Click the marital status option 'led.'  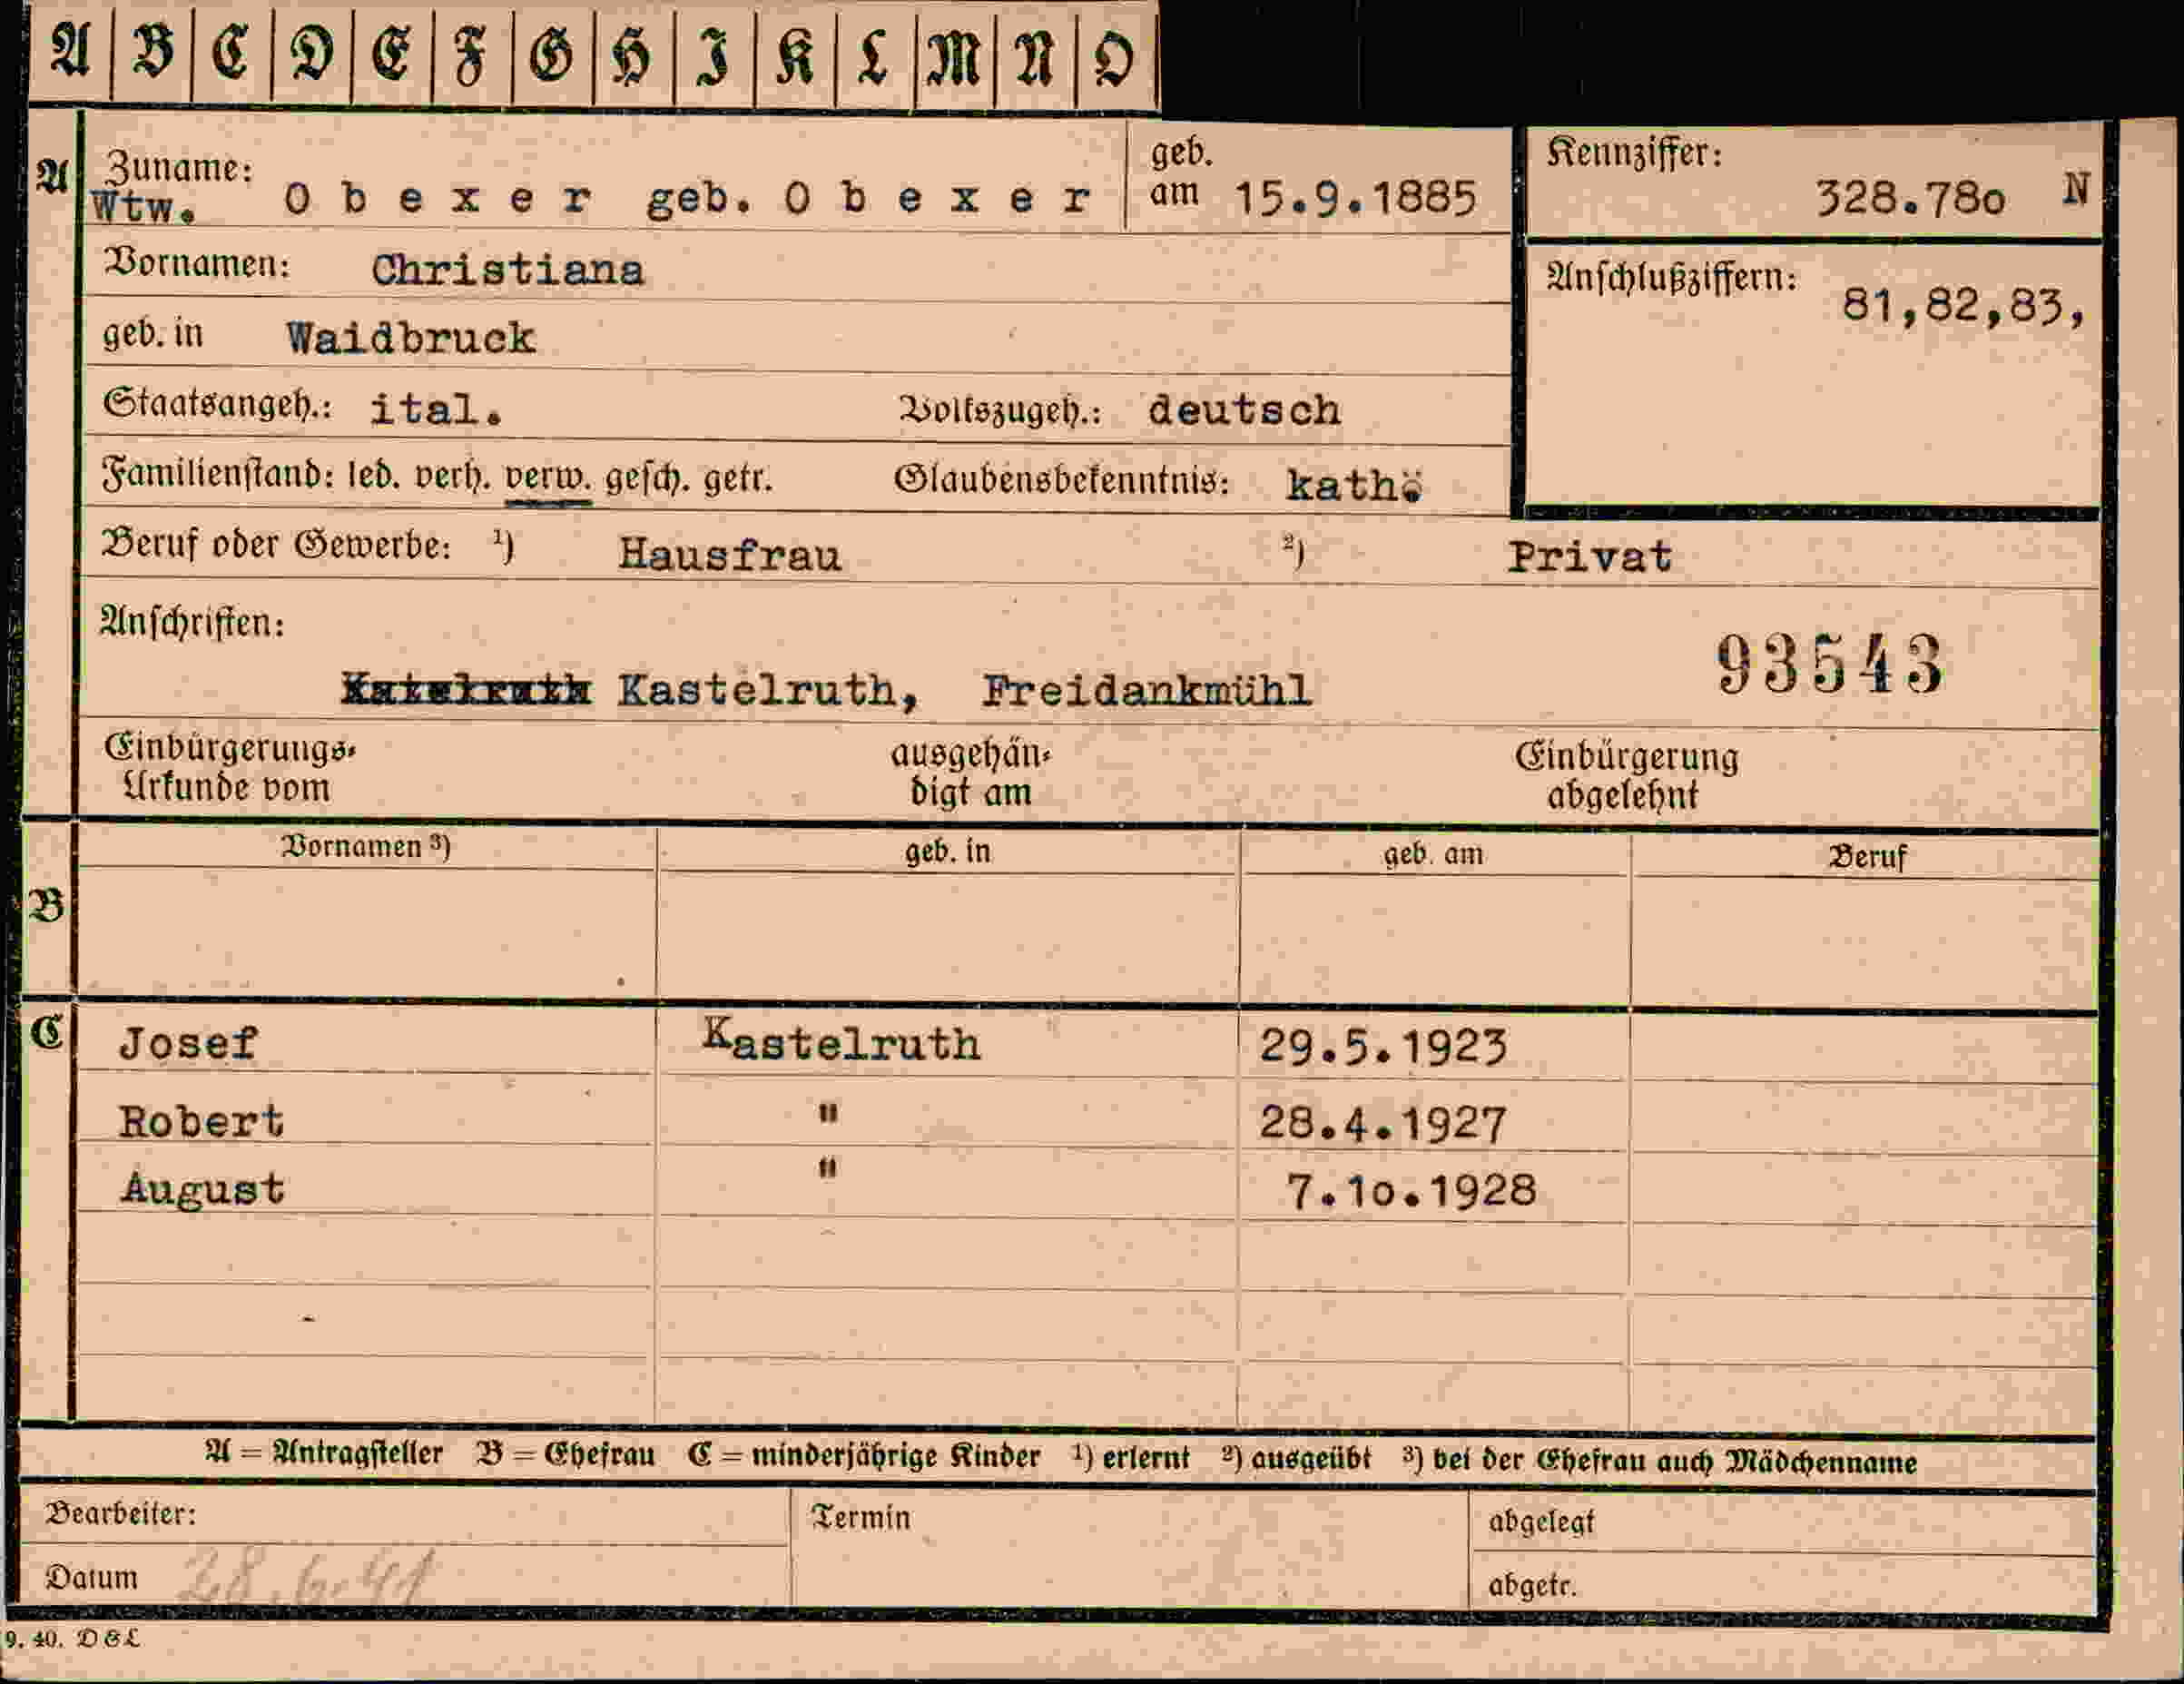coord(374,476)
